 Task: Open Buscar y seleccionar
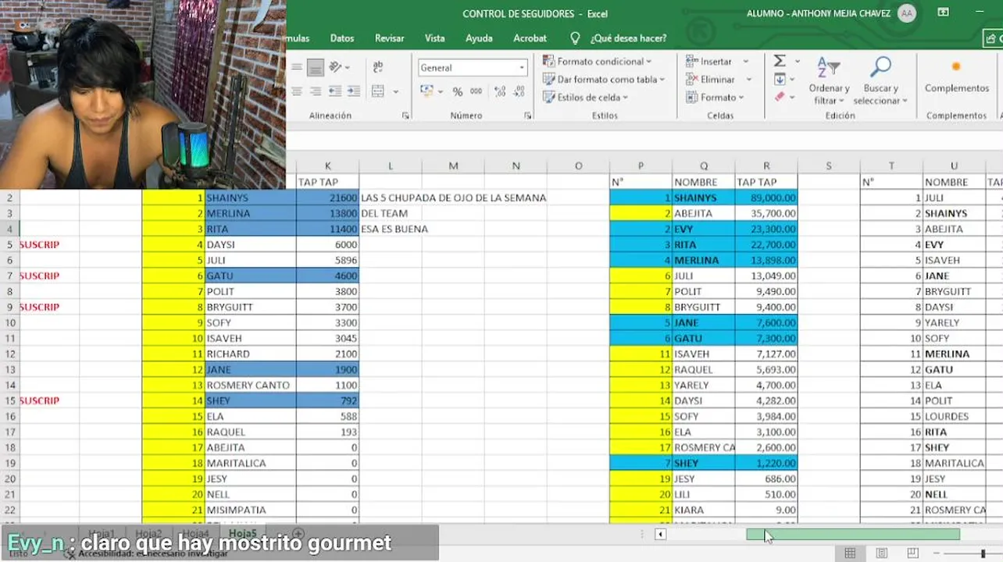point(880,80)
